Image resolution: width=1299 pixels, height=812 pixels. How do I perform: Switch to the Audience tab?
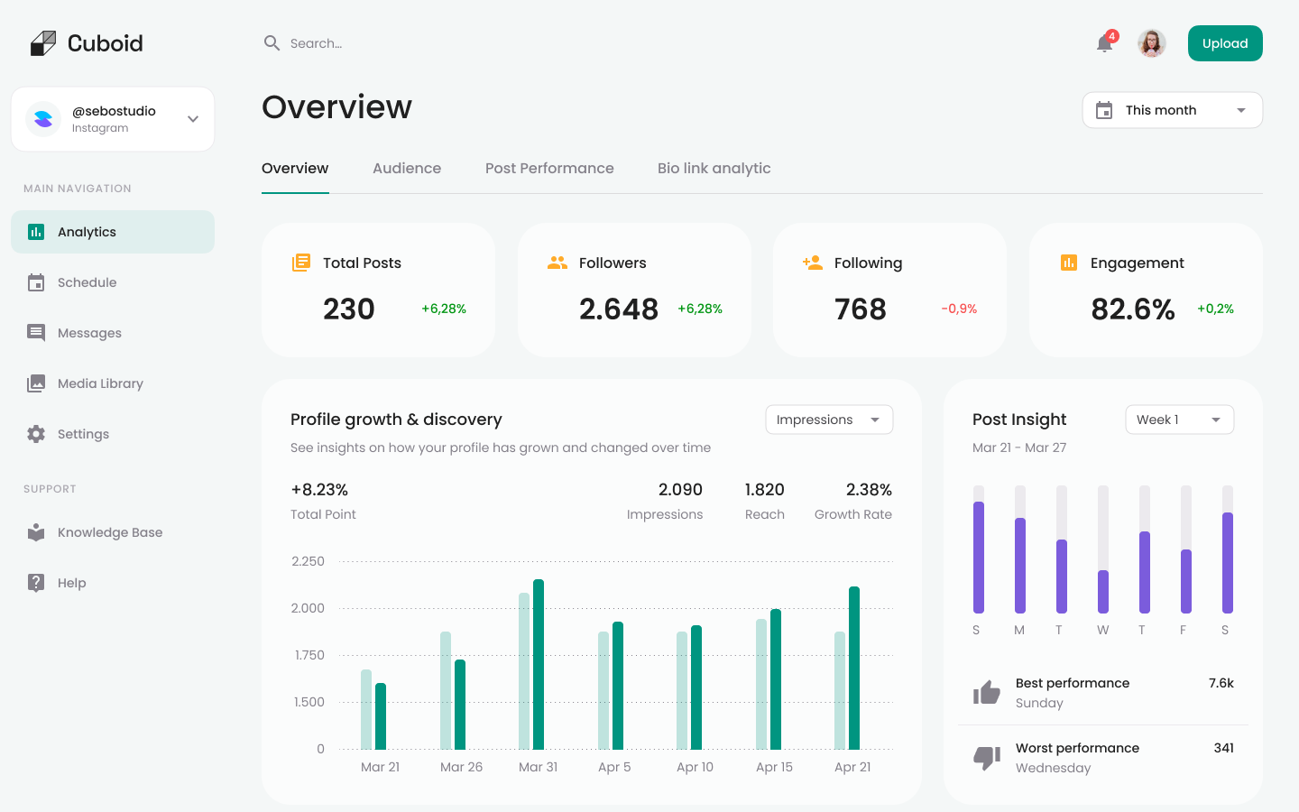tap(406, 168)
